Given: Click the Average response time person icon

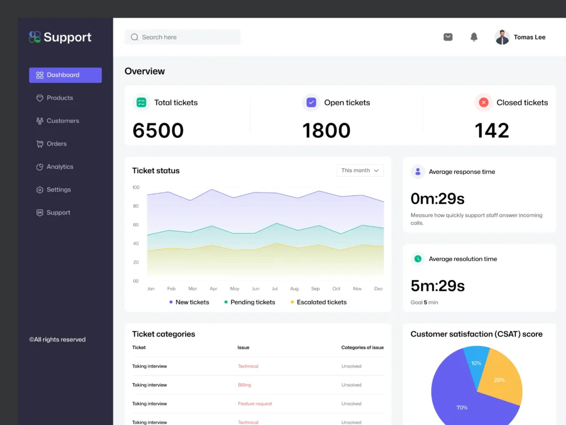Looking at the screenshot, I should [418, 172].
